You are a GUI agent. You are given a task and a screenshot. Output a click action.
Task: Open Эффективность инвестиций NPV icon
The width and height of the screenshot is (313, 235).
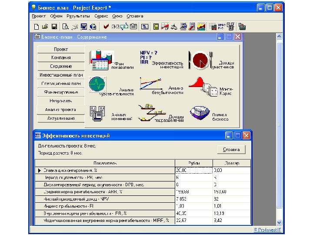tap(149, 57)
